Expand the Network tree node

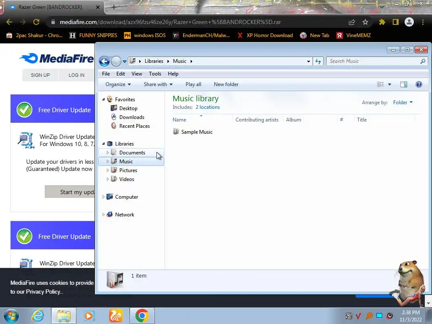click(103, 214)
